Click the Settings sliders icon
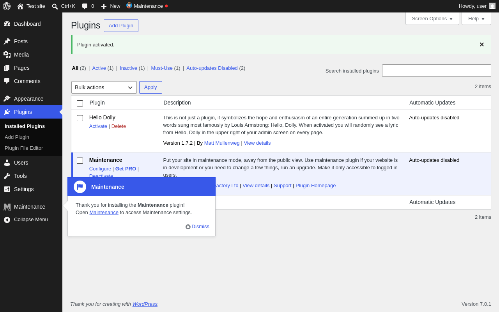This screenshot has height=312, width=499. 7,189
